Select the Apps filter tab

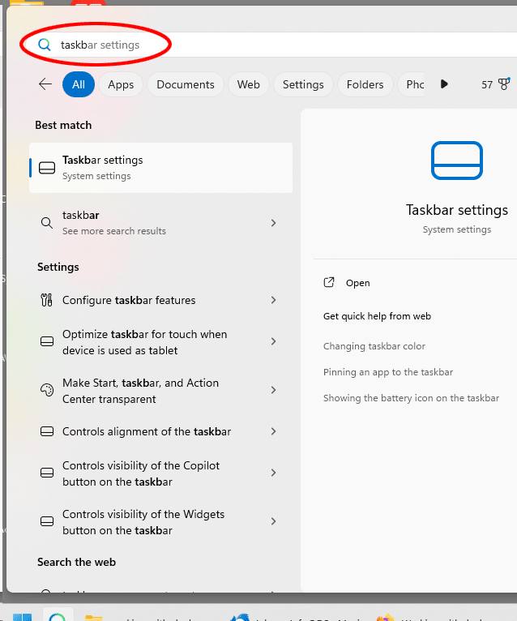121,84
